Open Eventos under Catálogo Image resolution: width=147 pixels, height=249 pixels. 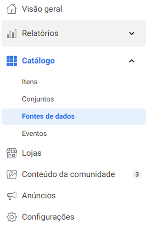(x=34, y=133)
